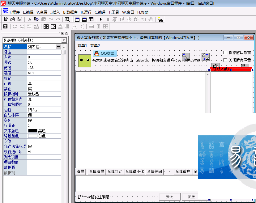
Task: Click the property list scrollbar up arrow
Action: pyautogui.click(x=64, y=47)
